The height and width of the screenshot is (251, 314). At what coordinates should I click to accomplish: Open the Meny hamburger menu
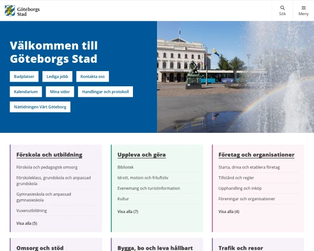[x=304, y=10]
